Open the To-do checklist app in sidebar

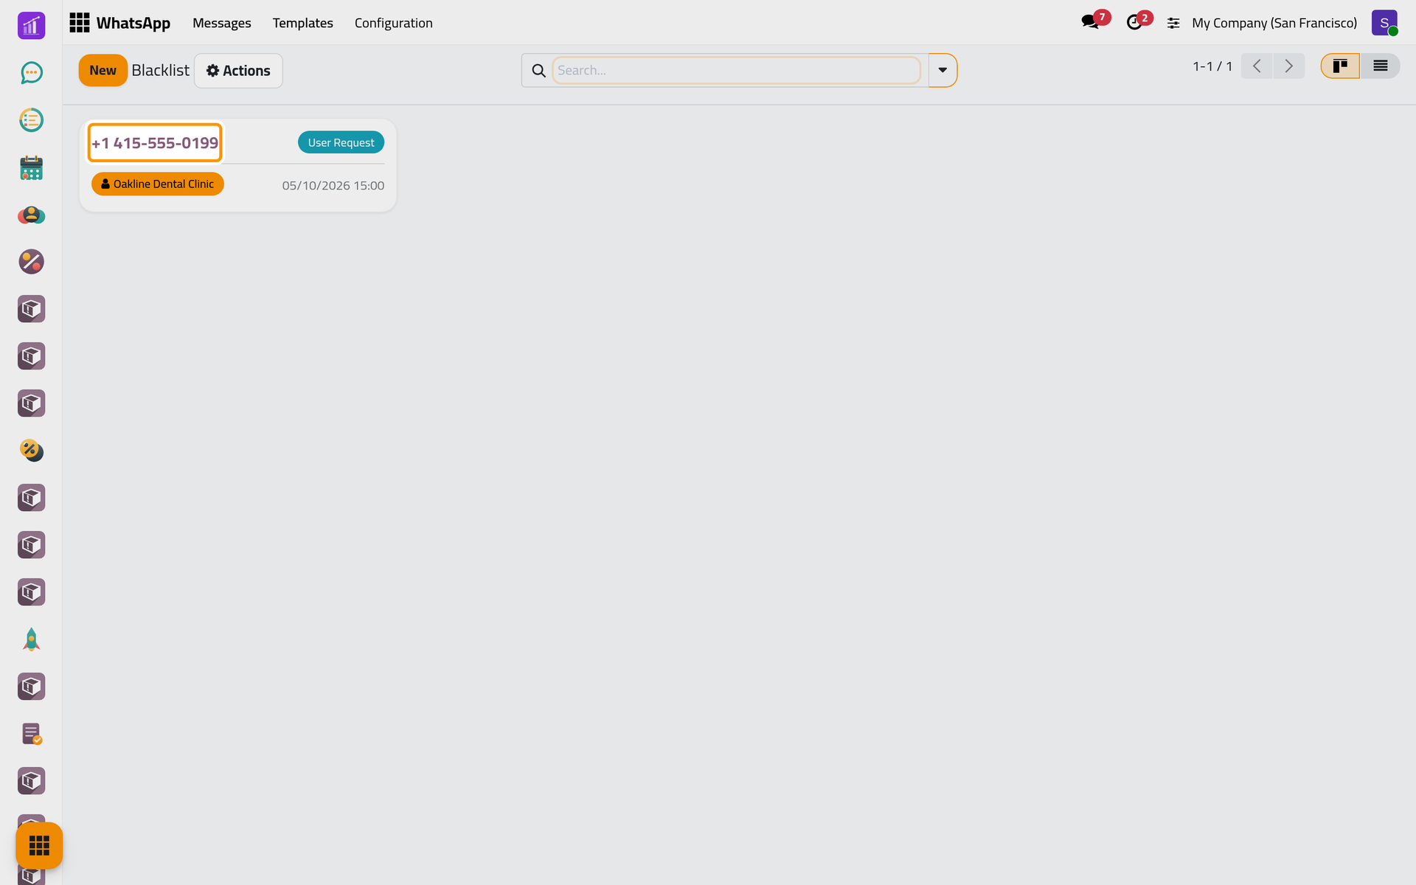click(x=31, y=119)
